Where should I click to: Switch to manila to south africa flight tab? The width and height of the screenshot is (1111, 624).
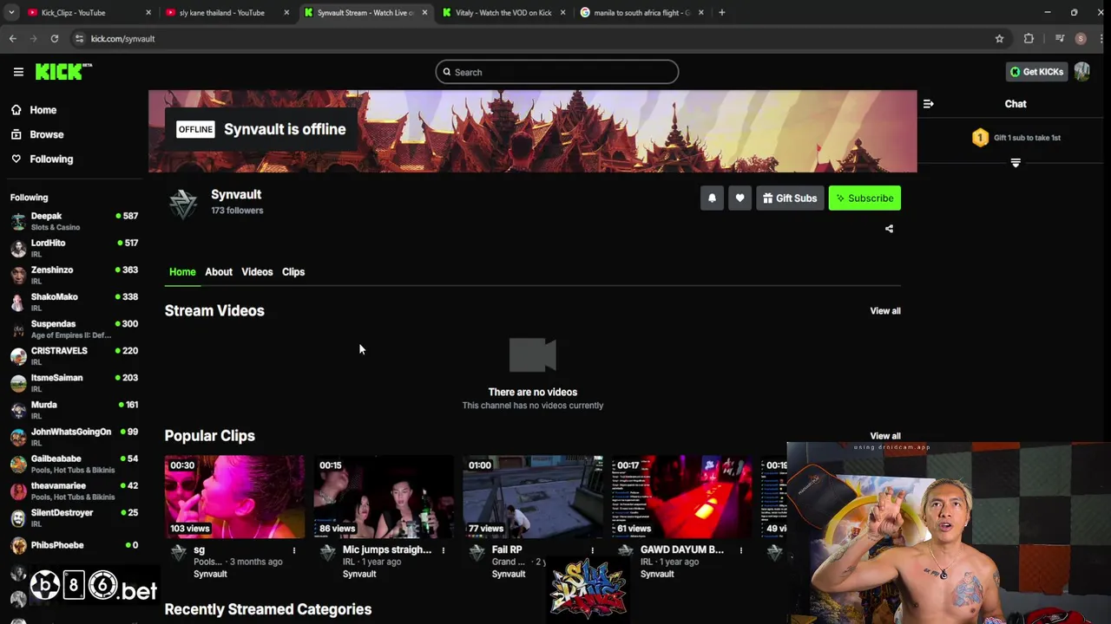click(642, 12)
